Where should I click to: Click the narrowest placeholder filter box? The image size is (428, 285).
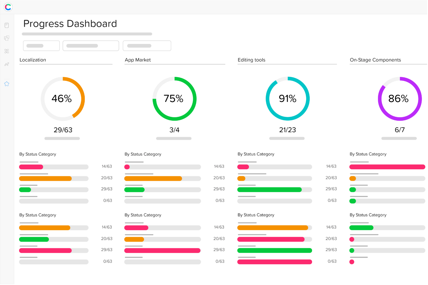pyautogui.click(x=41, y=46)
